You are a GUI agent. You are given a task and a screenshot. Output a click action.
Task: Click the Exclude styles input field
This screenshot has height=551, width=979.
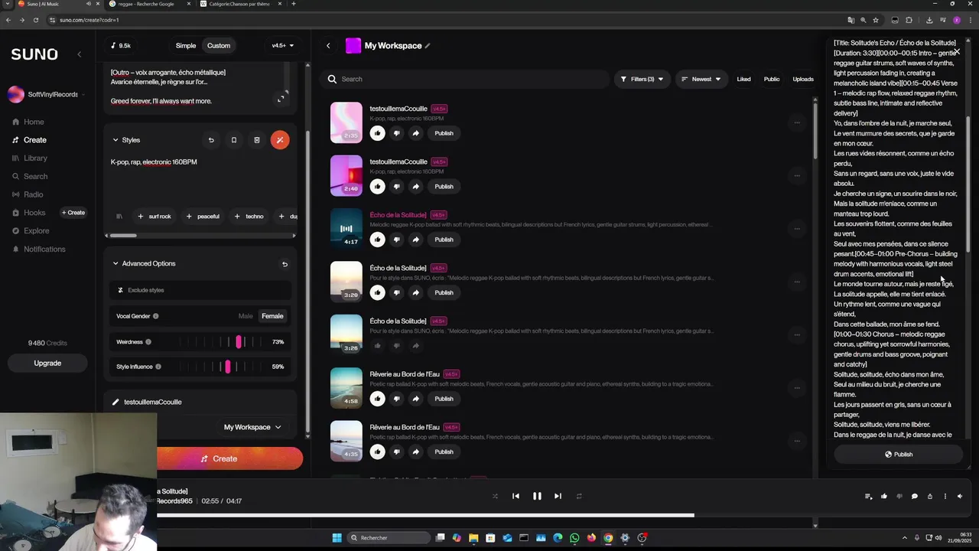(x=200, y=290)
